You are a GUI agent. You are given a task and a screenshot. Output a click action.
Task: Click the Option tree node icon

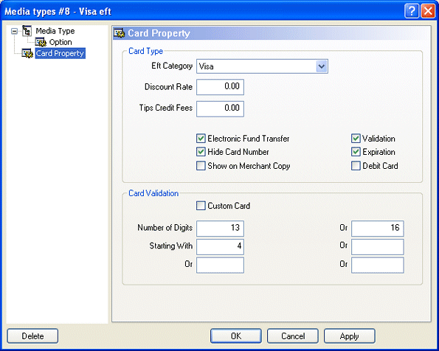pos(41,42)
